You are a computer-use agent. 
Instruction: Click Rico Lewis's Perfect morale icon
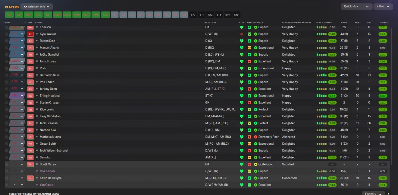tap(256, 110)
